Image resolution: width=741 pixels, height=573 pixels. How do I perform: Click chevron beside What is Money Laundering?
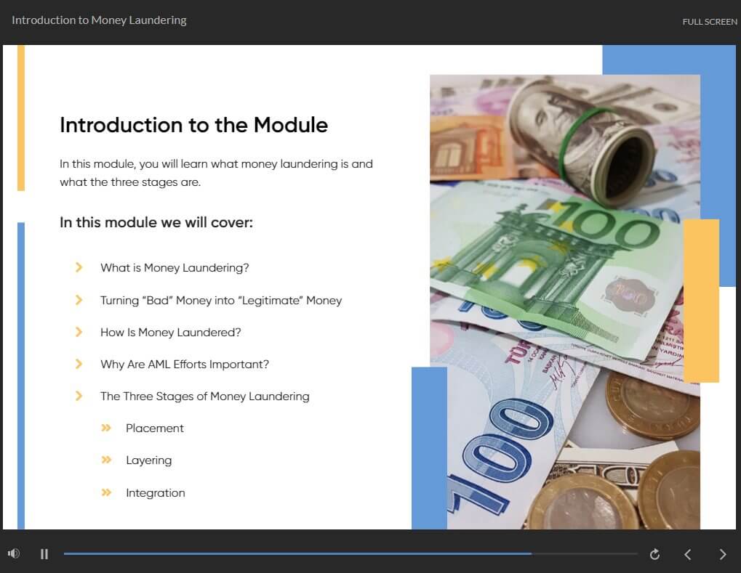coord(79,268)
